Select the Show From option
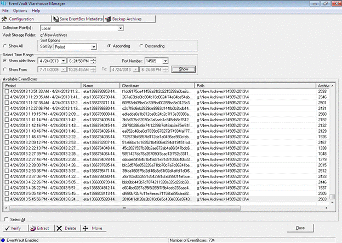342x243 pixels. (5, 69)
